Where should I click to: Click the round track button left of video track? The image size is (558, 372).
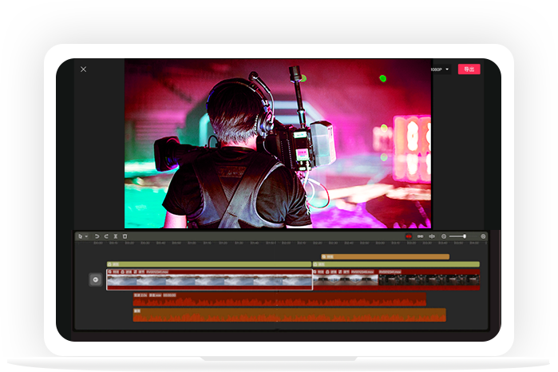pos(95,279)
